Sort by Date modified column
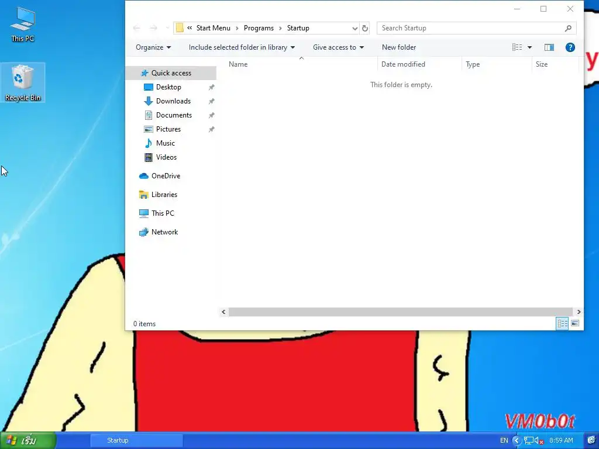 point(419,64)
